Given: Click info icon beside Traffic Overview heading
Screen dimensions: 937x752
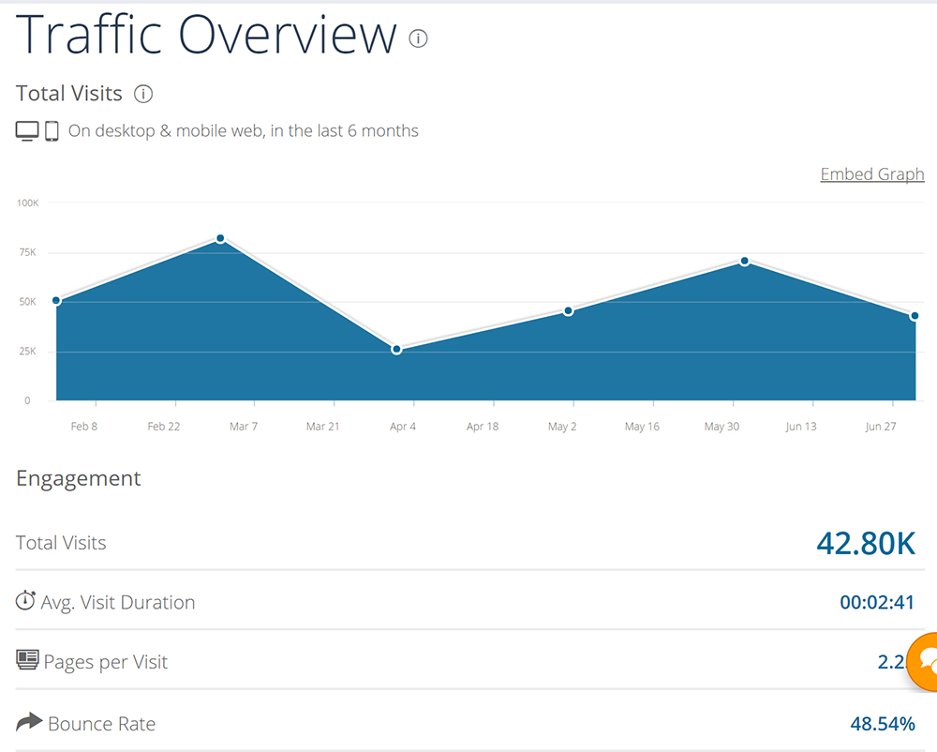Looking at the screenshot, I should tap(418, 38).
